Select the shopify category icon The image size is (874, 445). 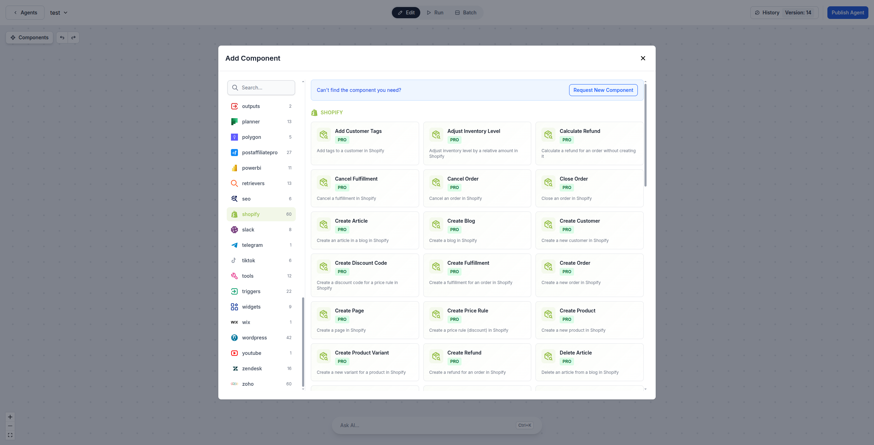[234, 214]
